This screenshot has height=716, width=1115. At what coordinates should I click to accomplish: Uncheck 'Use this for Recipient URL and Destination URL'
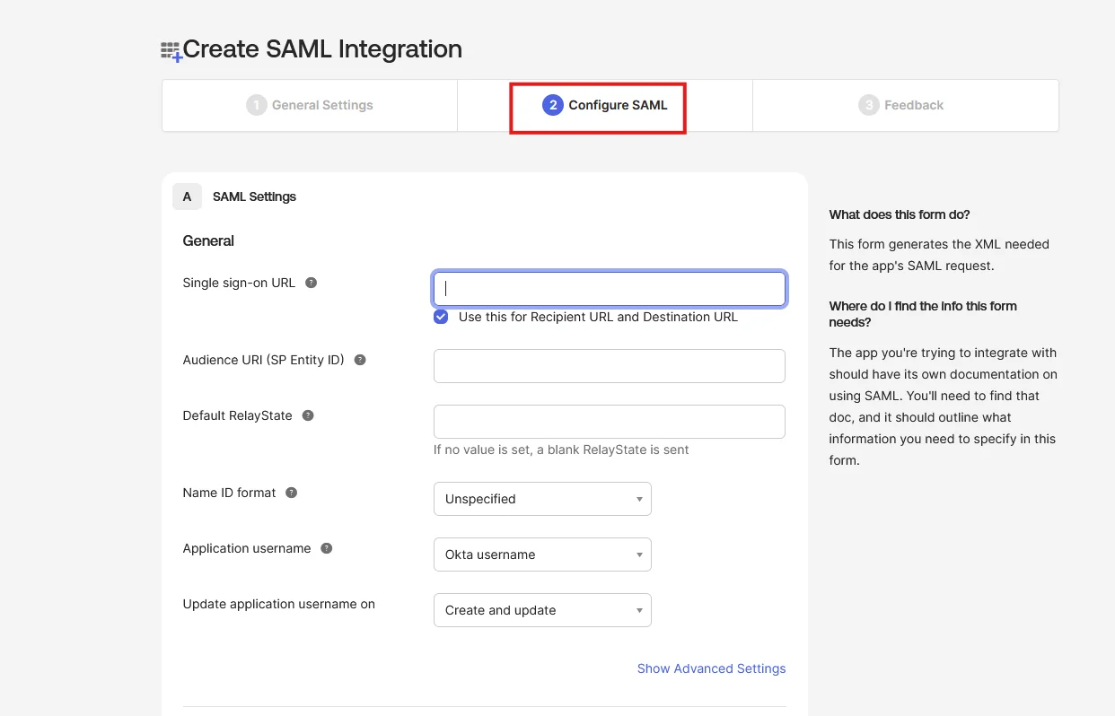tap(440, 317)
